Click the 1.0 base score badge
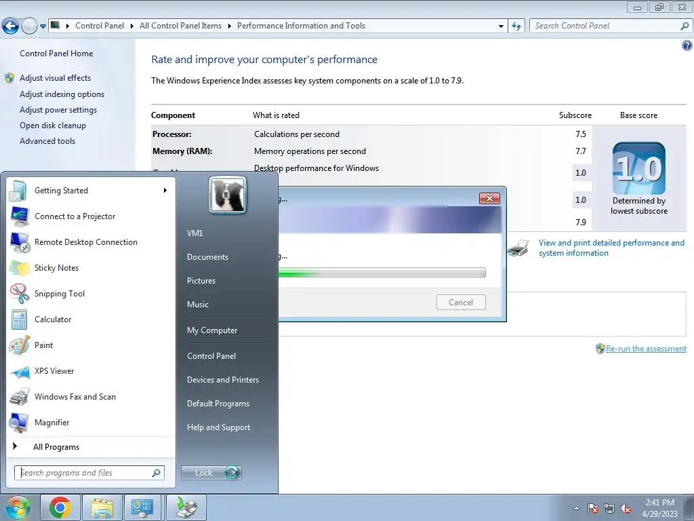This screenshot has height=521, width=694. 638,168
